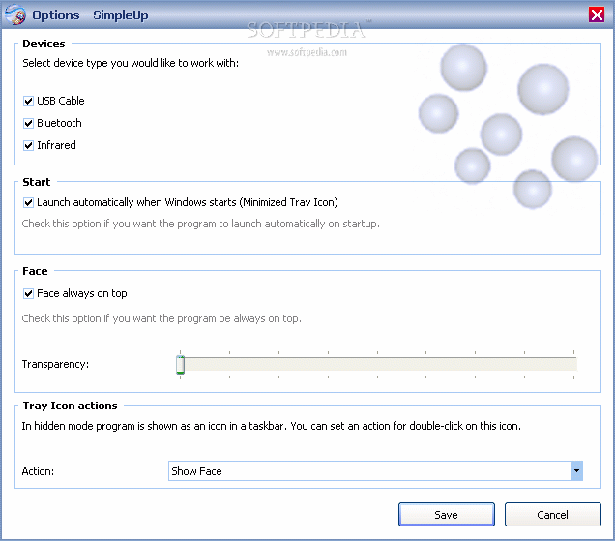Cancel the options dialog
615x541 pixels.
click(553, 514)
